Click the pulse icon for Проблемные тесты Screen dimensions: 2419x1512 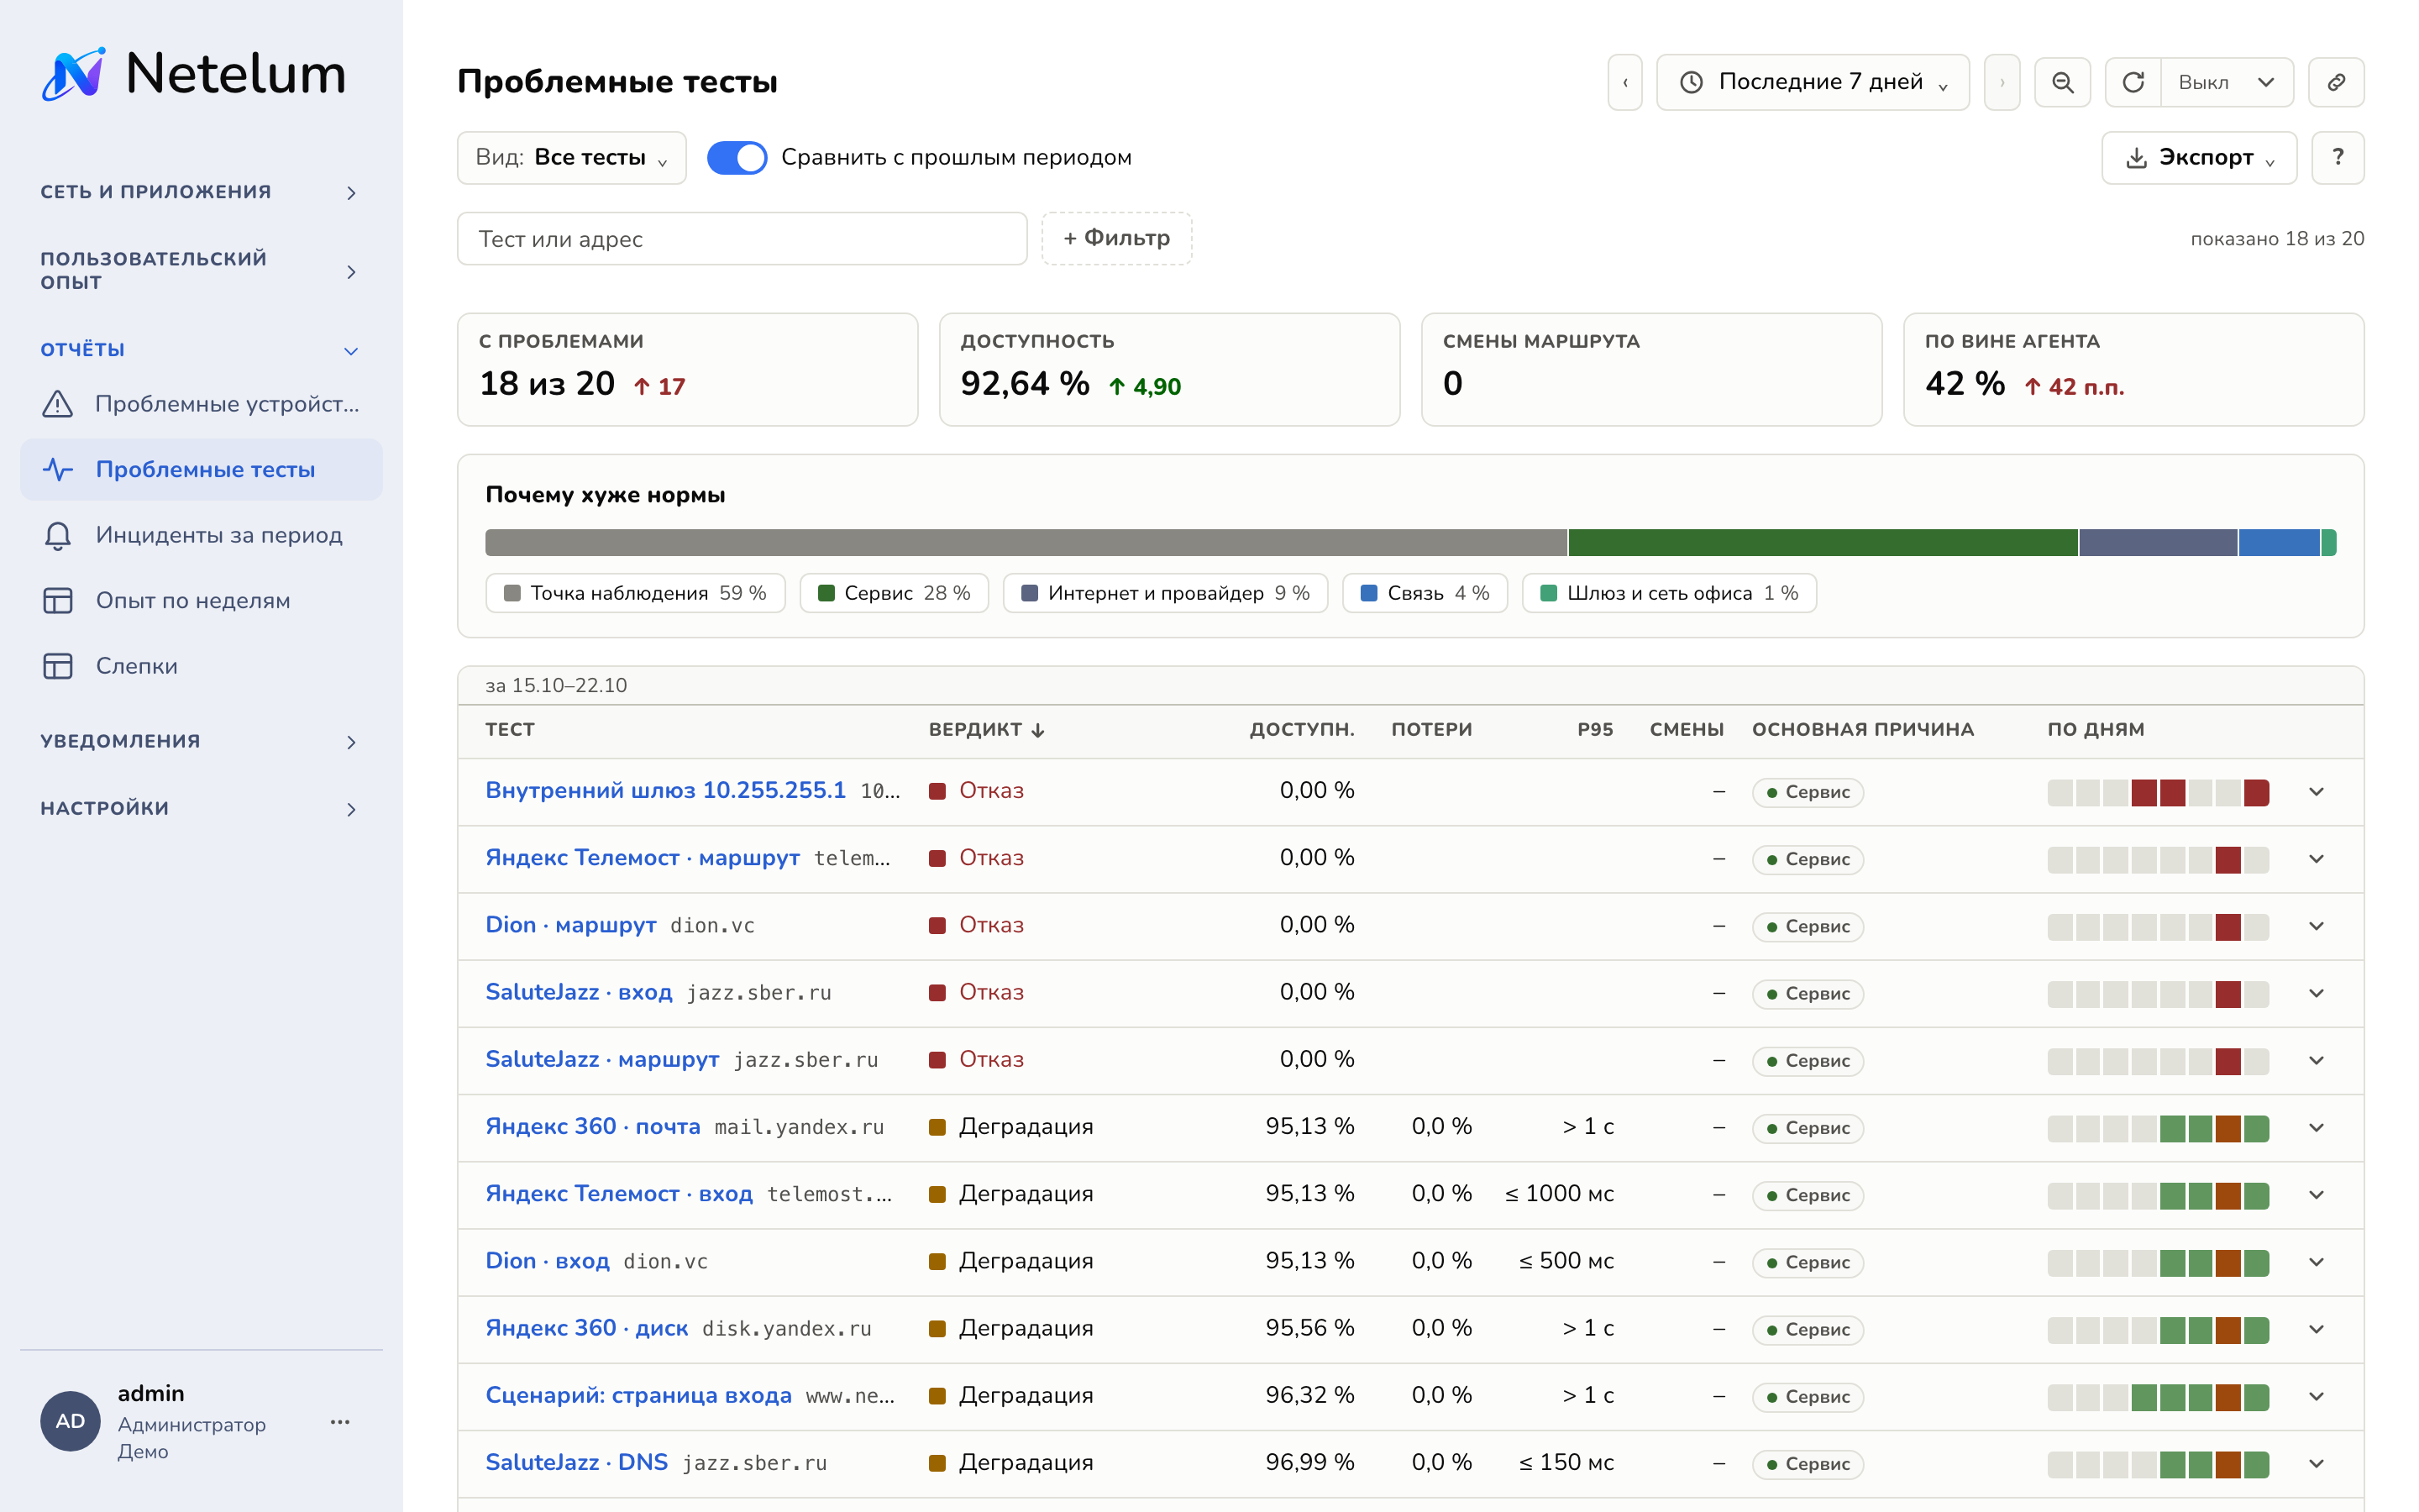coord(58,469)
